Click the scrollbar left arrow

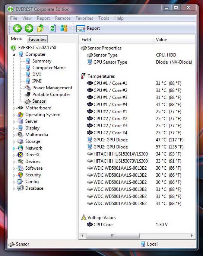pos(82,236)
